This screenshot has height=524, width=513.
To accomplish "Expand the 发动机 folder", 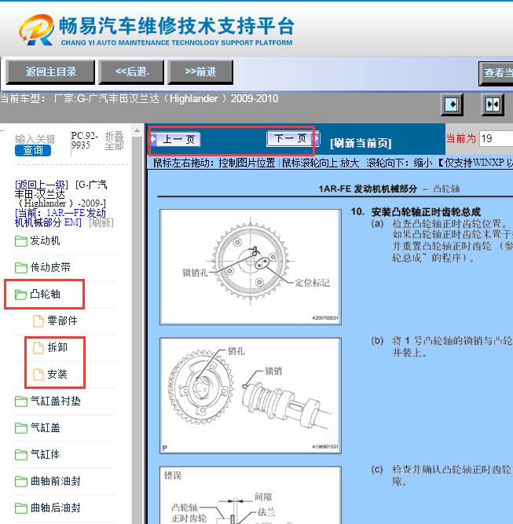I will pyautogui.click(x=45, y=240).
